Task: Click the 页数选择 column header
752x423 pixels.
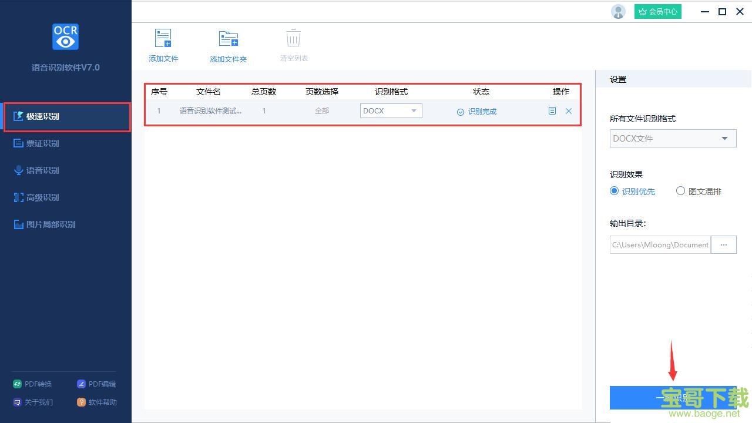Action: [x=322, y=92]
